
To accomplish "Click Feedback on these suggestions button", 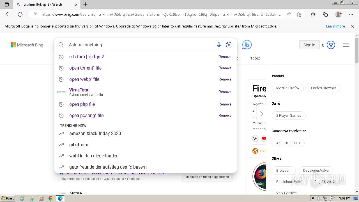I will (207, 177).
